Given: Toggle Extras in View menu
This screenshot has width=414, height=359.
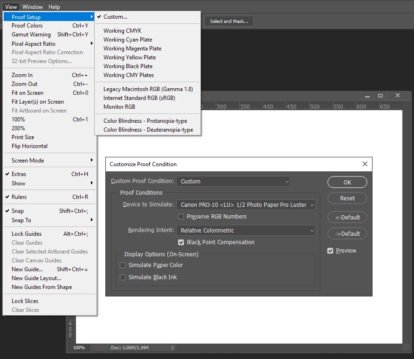Looking at the screenshot, I should [49, 174].
